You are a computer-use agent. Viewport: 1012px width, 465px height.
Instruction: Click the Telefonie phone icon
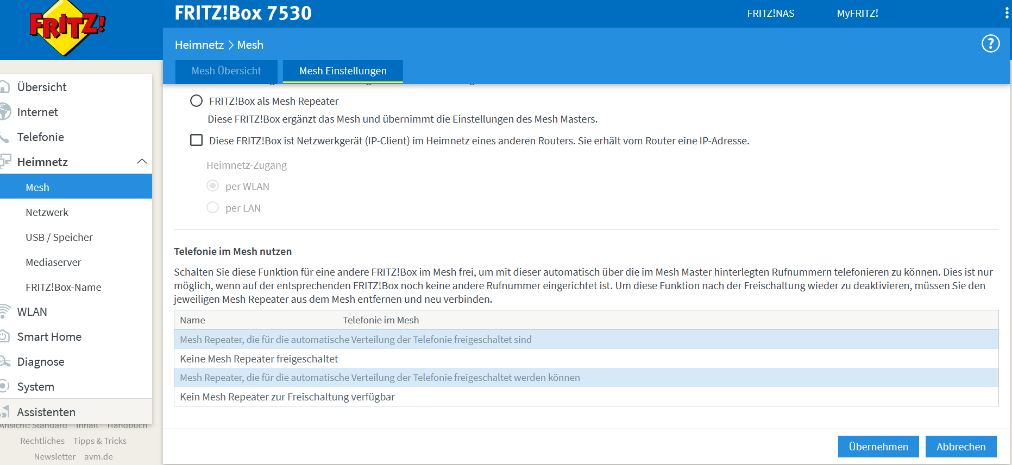(x=4, y=137)
